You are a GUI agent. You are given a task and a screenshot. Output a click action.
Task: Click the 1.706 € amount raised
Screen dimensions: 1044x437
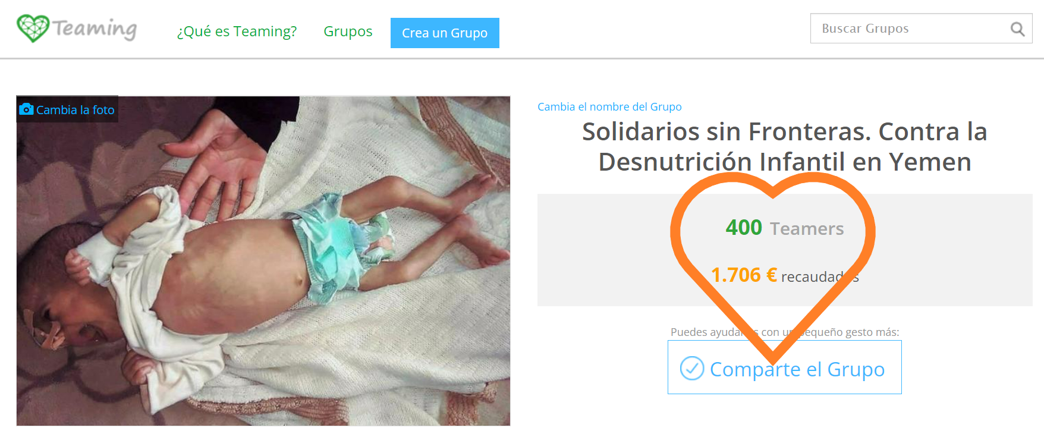coord(744,275)
